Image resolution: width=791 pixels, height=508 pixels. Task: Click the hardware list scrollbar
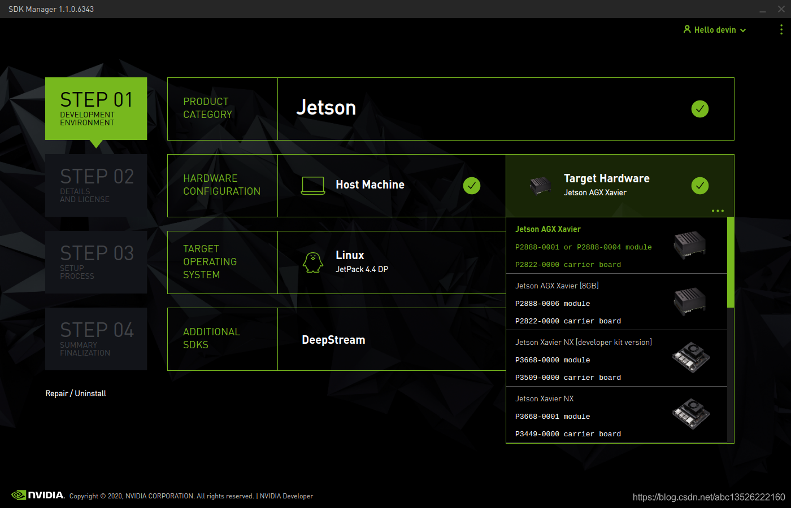coord(731,262)
